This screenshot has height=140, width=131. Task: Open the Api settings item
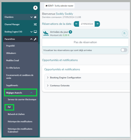click(9, 107)
